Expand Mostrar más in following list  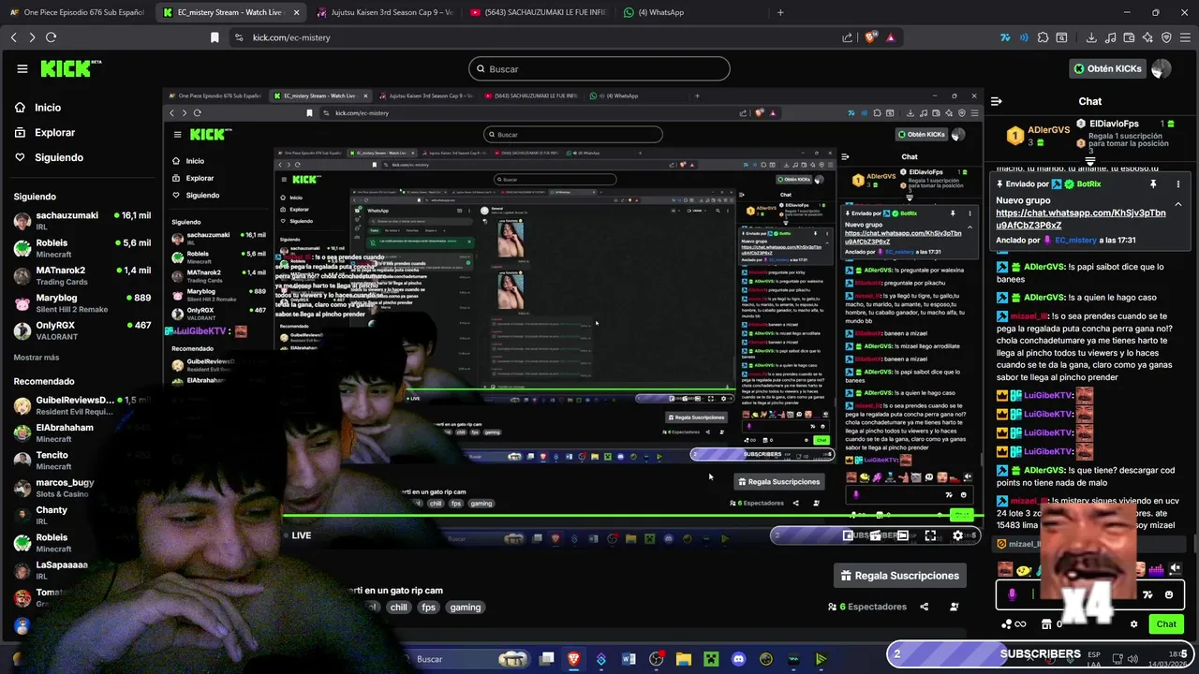pyautogui.click(x=37, y=358)
